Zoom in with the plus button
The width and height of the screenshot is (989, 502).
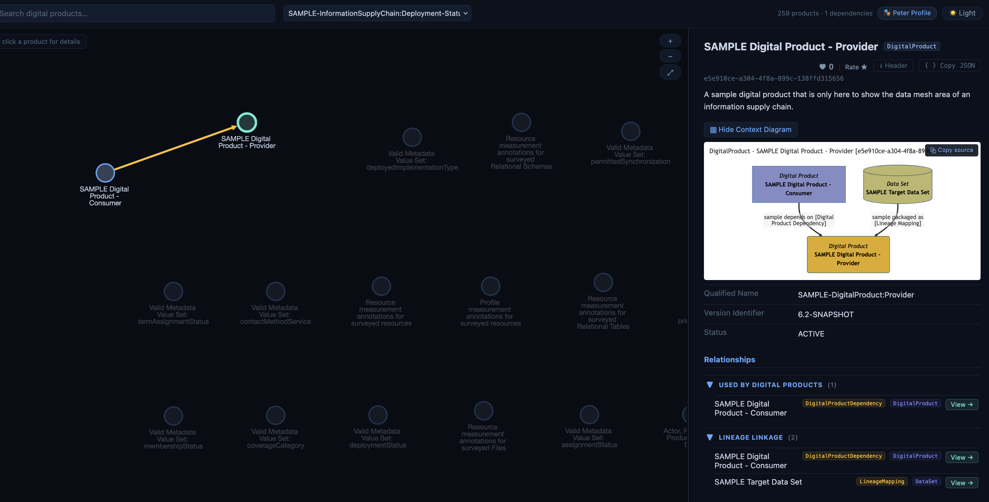tap(670, 41)
